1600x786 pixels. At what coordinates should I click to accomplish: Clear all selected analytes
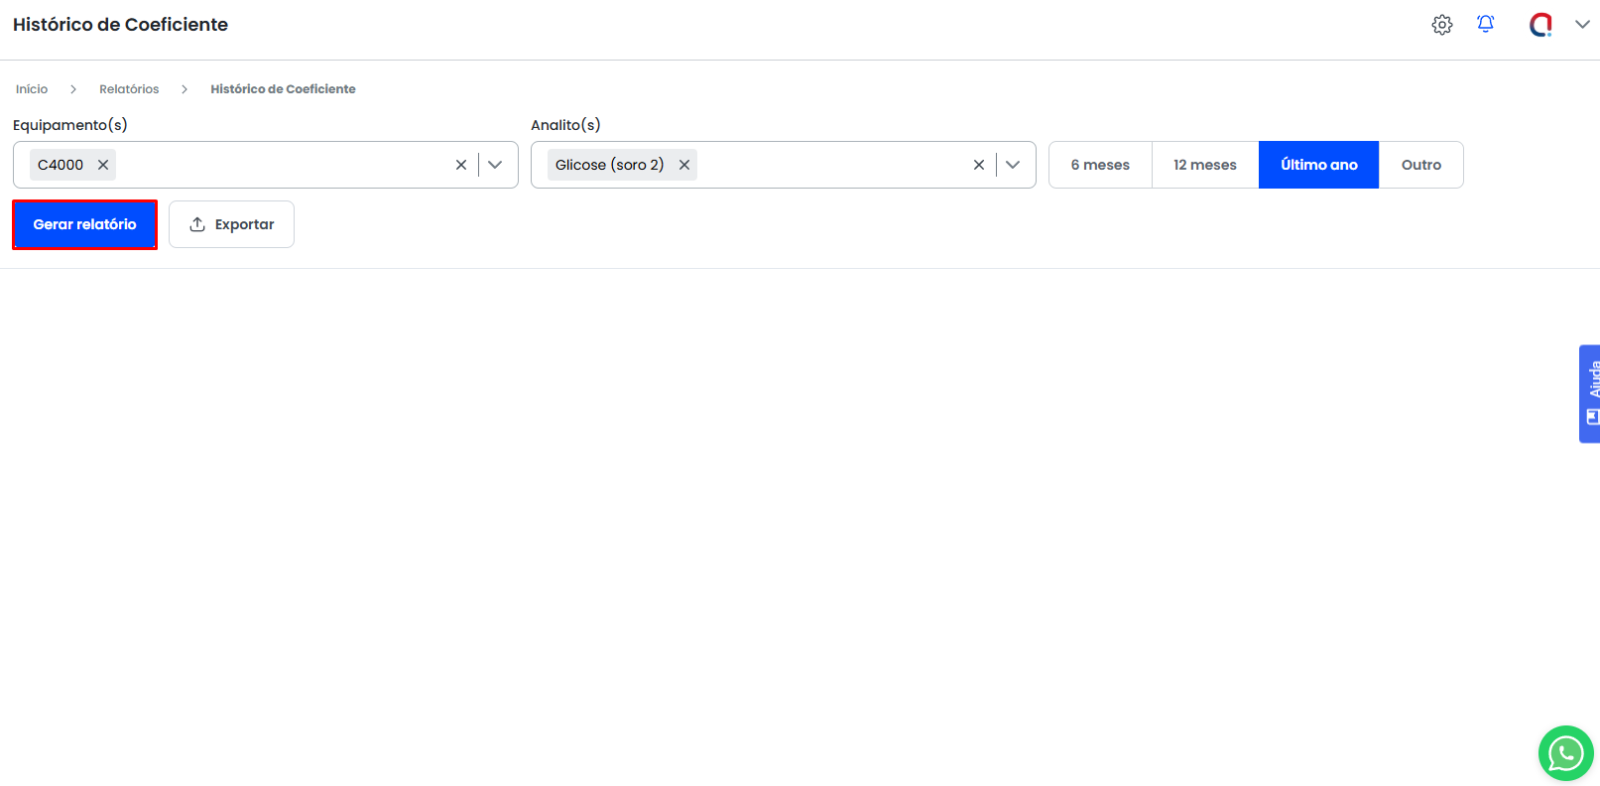click(x=979, y=165)
